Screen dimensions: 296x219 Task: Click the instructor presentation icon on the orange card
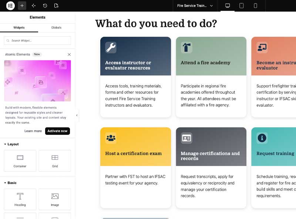(x=262, y=47)
